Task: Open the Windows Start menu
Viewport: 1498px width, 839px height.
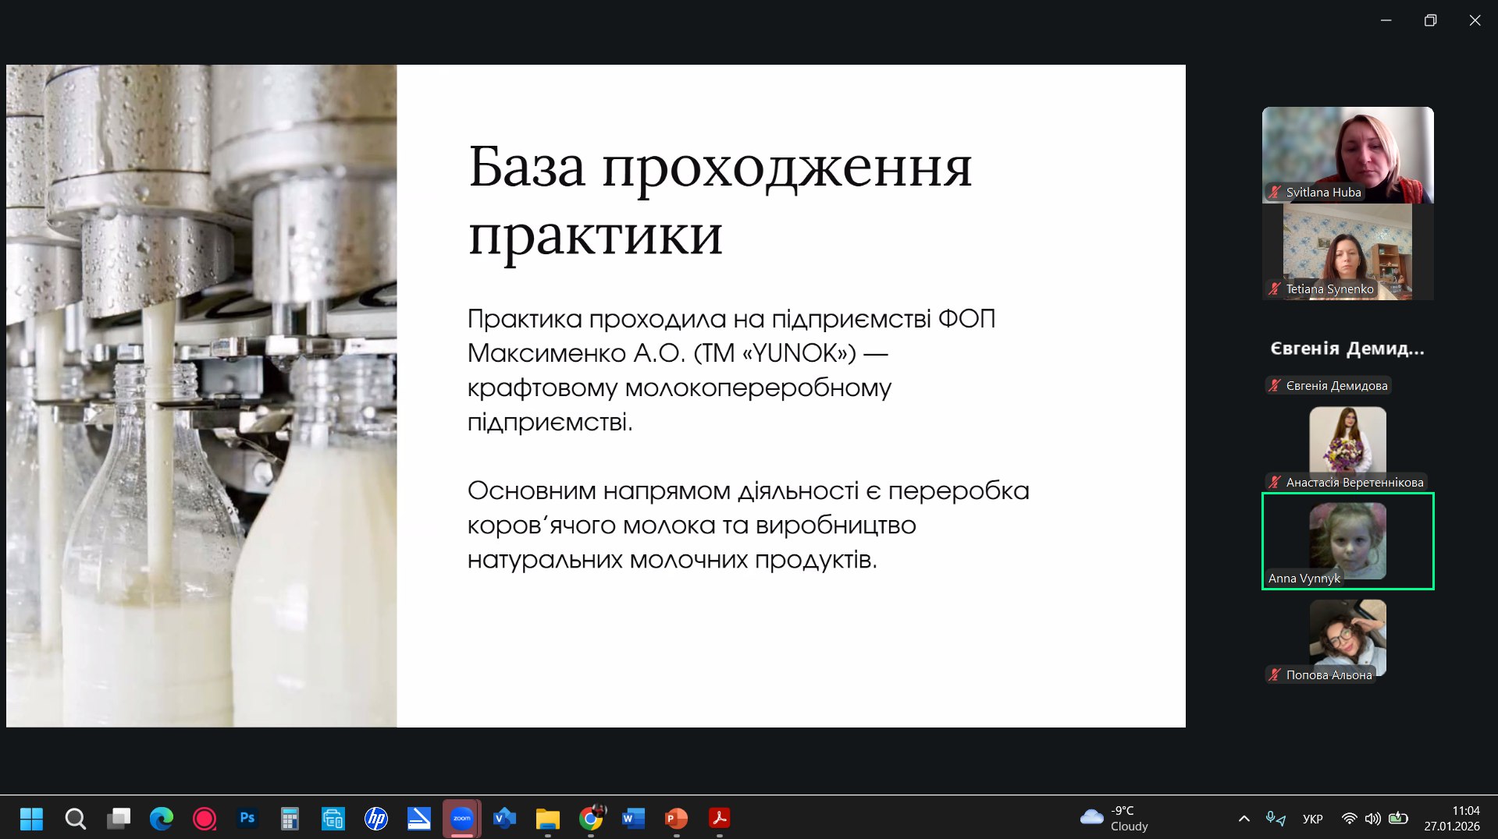Action: coord(31,818)
